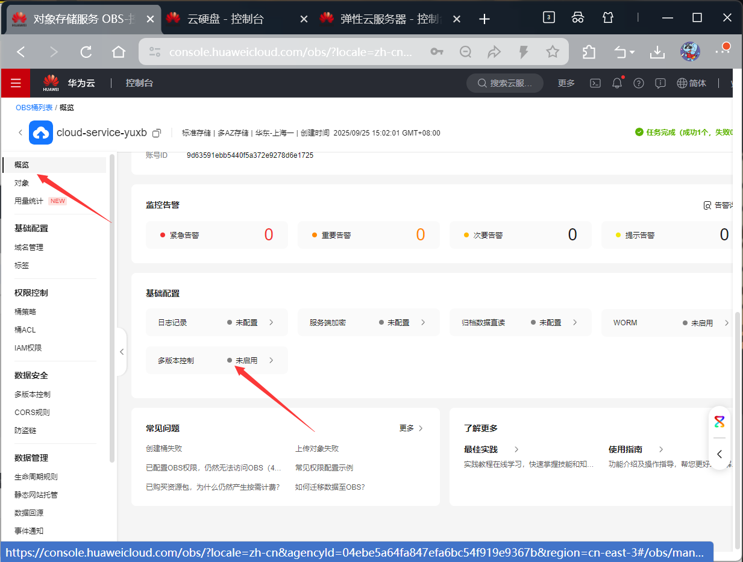The image size is (743, 562).
Task: Open 生命周期规则 in the sidebar
Action: pyautogui.click(x=36, y=477)
